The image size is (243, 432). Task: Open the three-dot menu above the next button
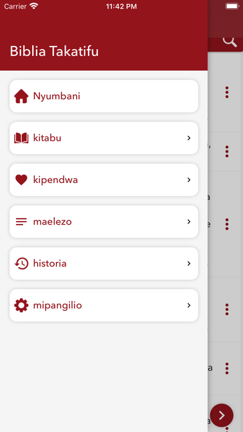[227, 368]
